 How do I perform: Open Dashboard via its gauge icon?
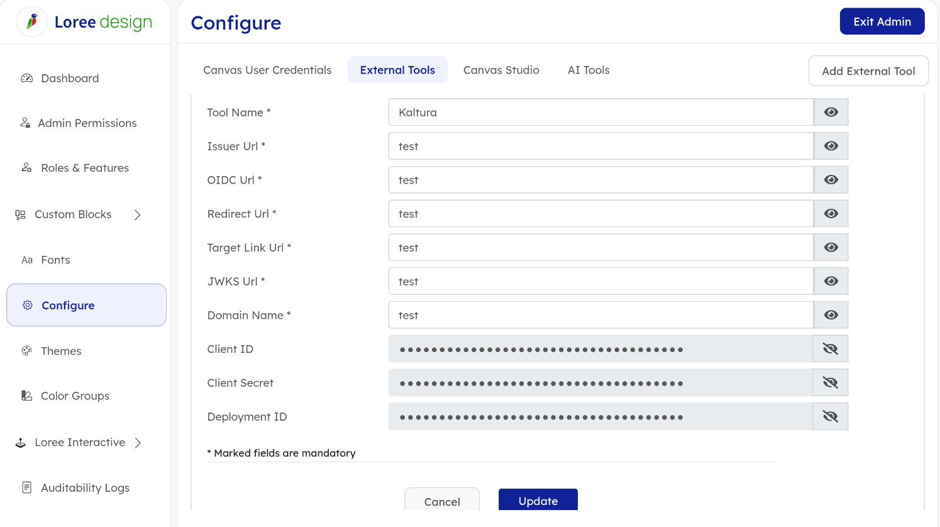tap(26, 79)
